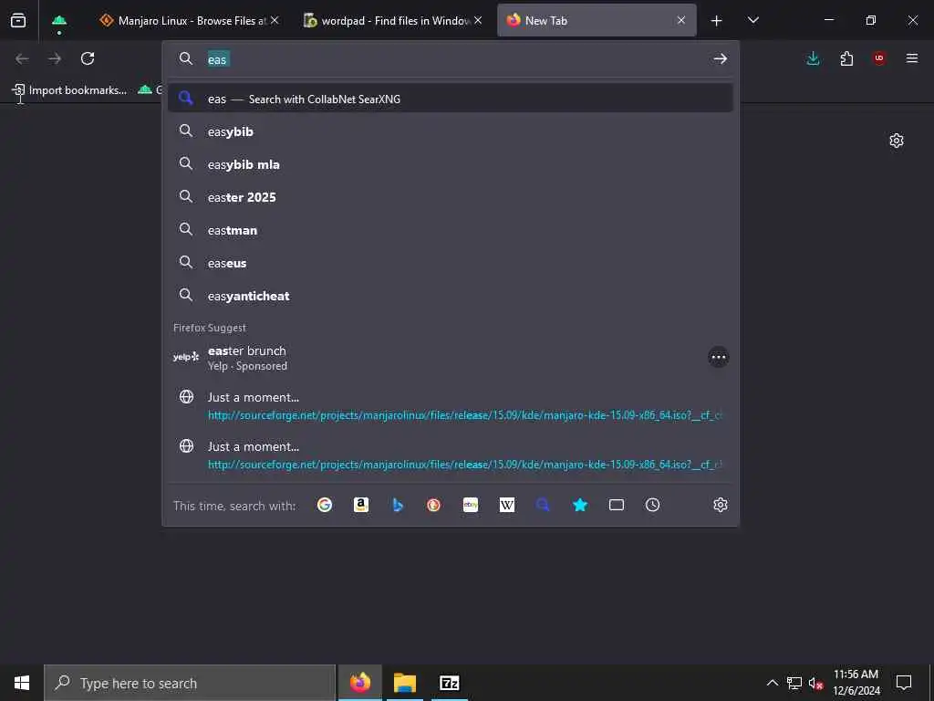
Task: Open options menu for easter brunch result
Action: click(719, 357)
